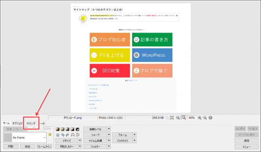Click the サイトマップ image on the canvas
This screenshot has width=261, height=152.
tap(130, 58)
